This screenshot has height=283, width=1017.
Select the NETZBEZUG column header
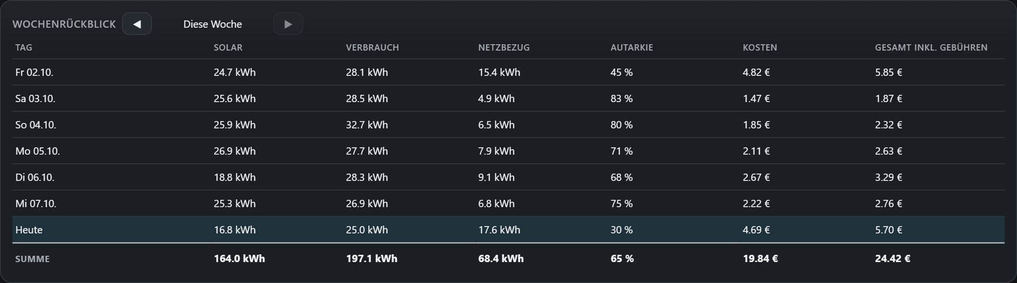point(504,47)
